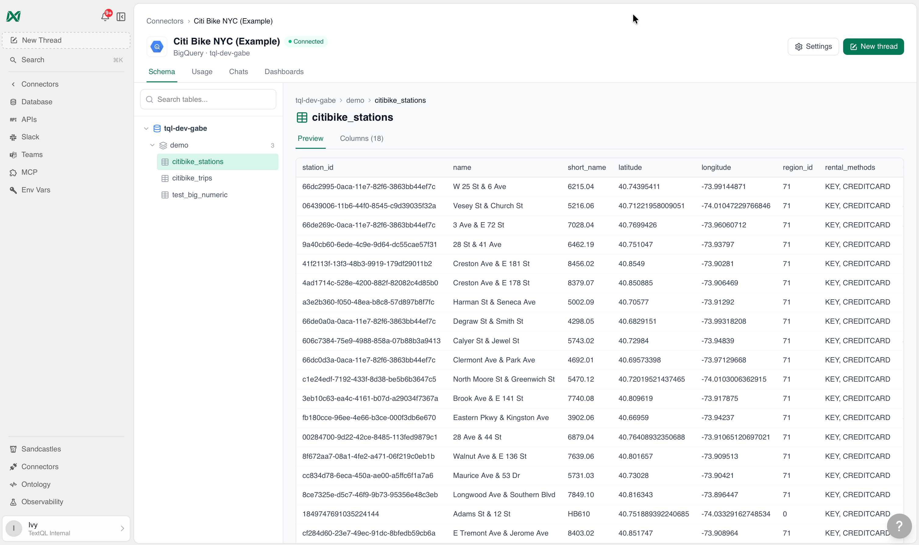Click the citibike_stations table title icon
This screenshot has width=919, height=545.
pos(302,118)
